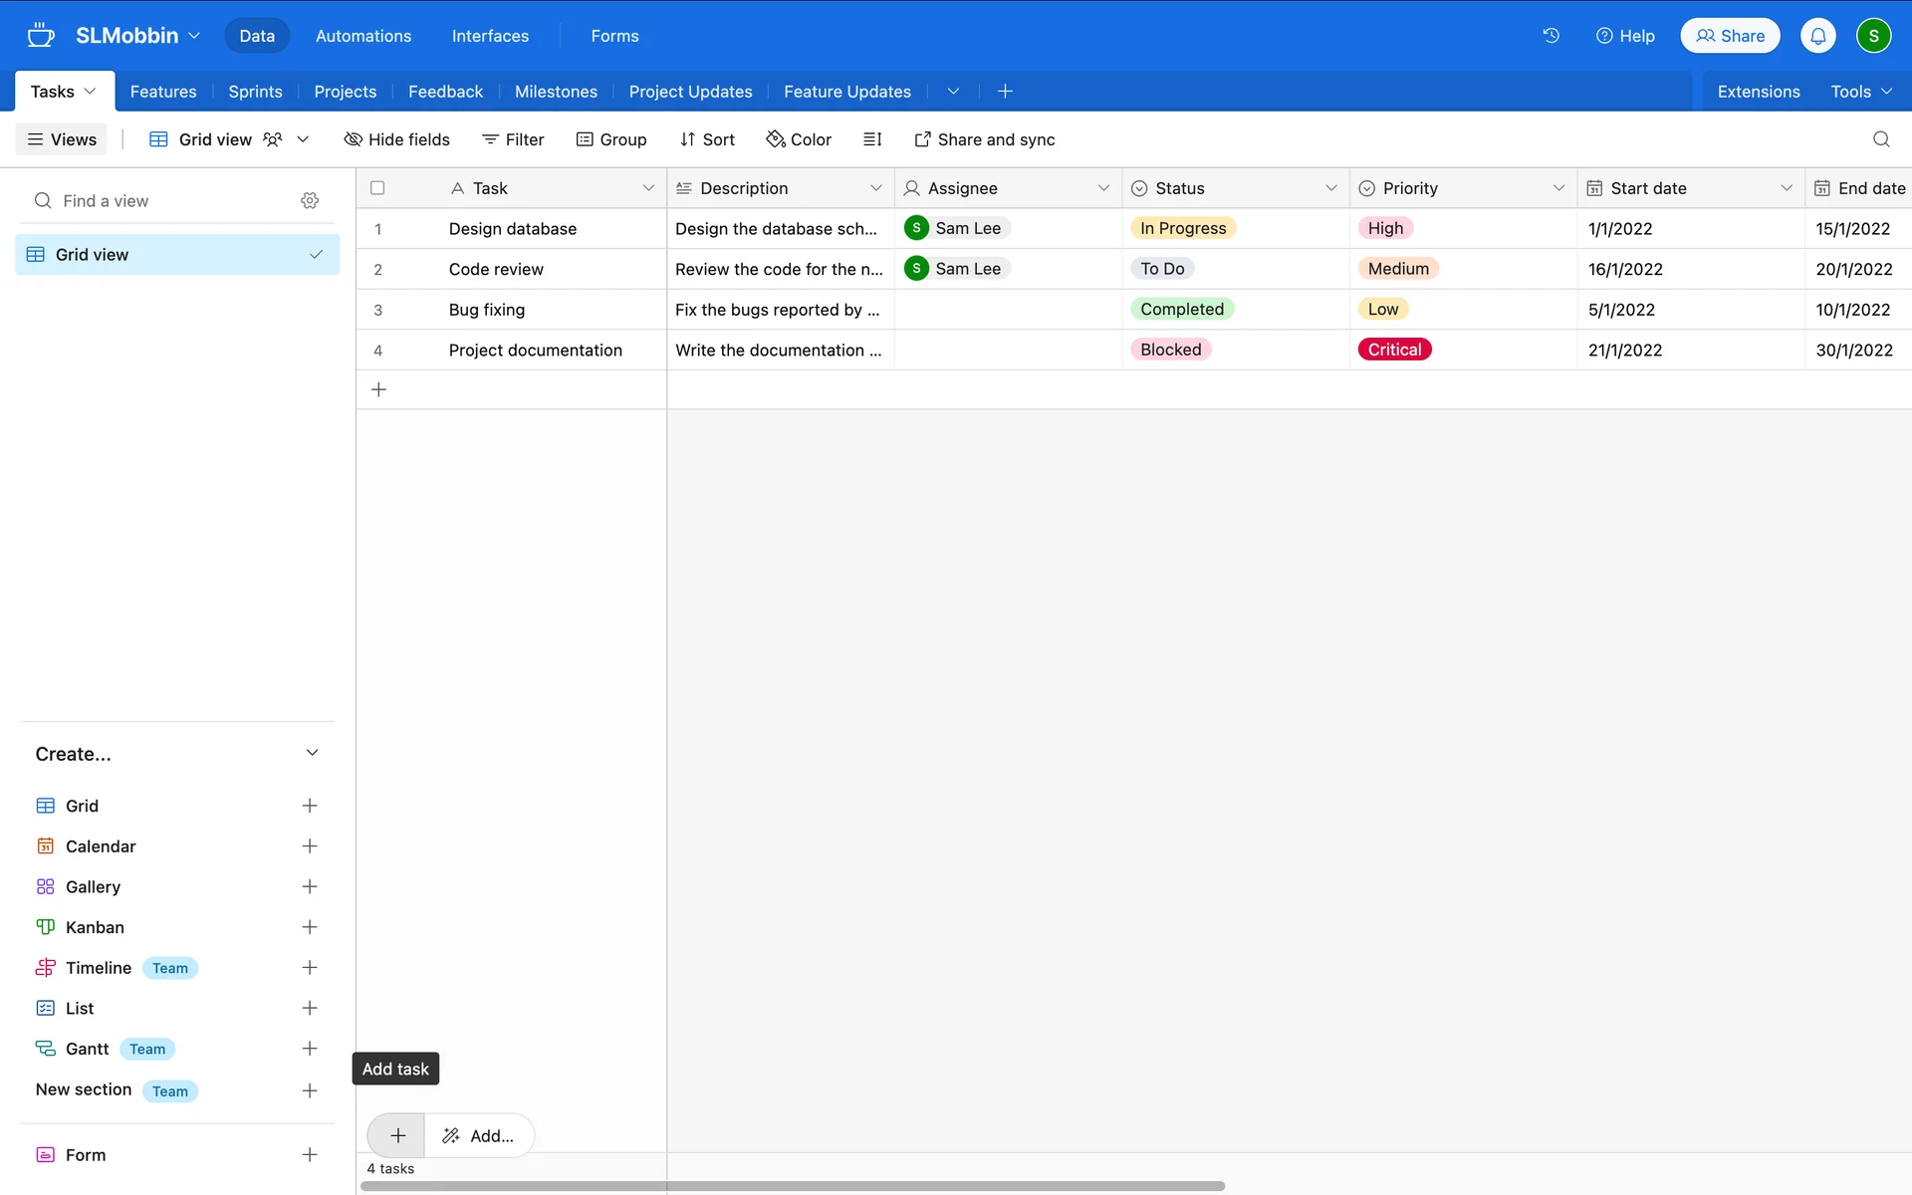1912x1195 pixels.
Task: Expand the hidden tables dropdown chevron
Action: (x=953, y=92)
